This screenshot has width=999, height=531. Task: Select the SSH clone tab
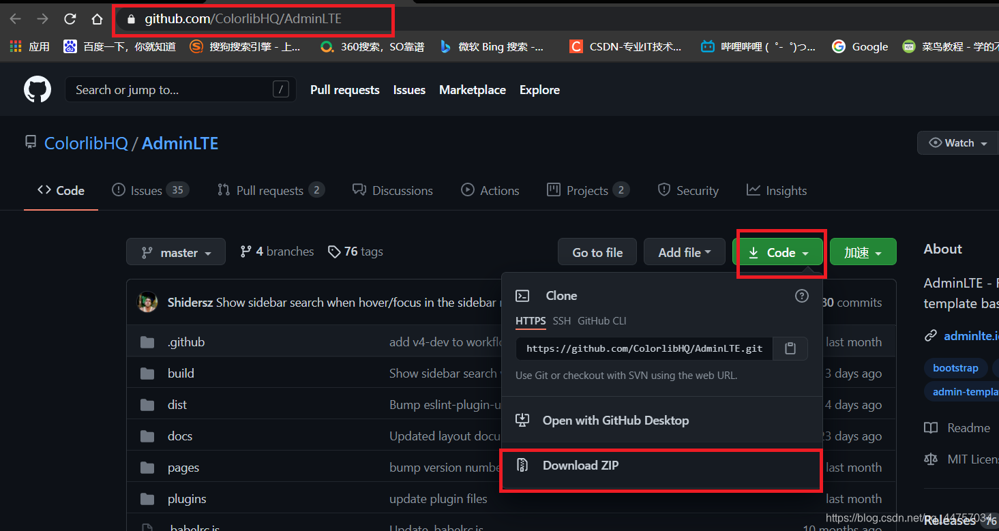point(562,321)
